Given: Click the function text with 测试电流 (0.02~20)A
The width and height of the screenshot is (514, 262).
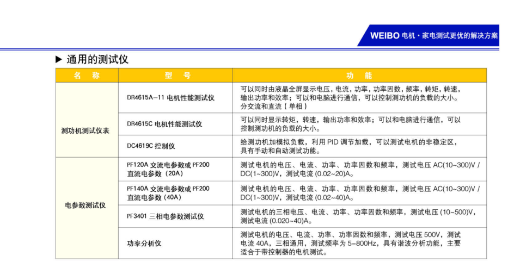Looking at the screenshot, I should click(360, 169).
